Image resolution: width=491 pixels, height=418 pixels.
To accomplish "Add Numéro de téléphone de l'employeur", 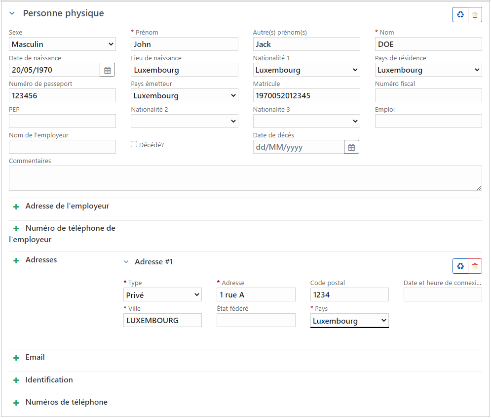I will (x=16, y=229).
